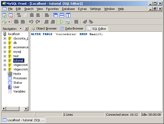Open the document control icon left of File
164x124 pixels.
(x=4, y=9)
